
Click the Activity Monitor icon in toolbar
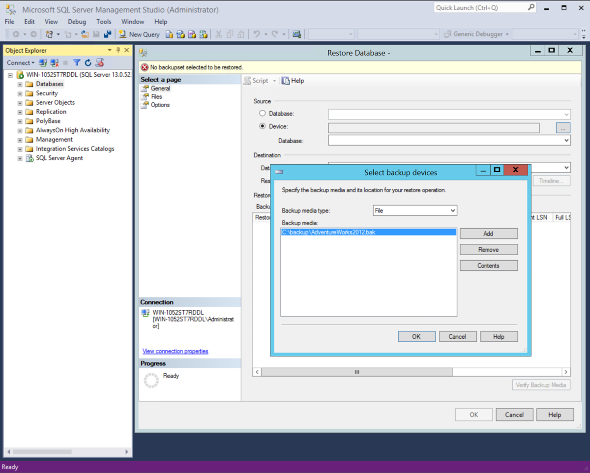[296, 34]
